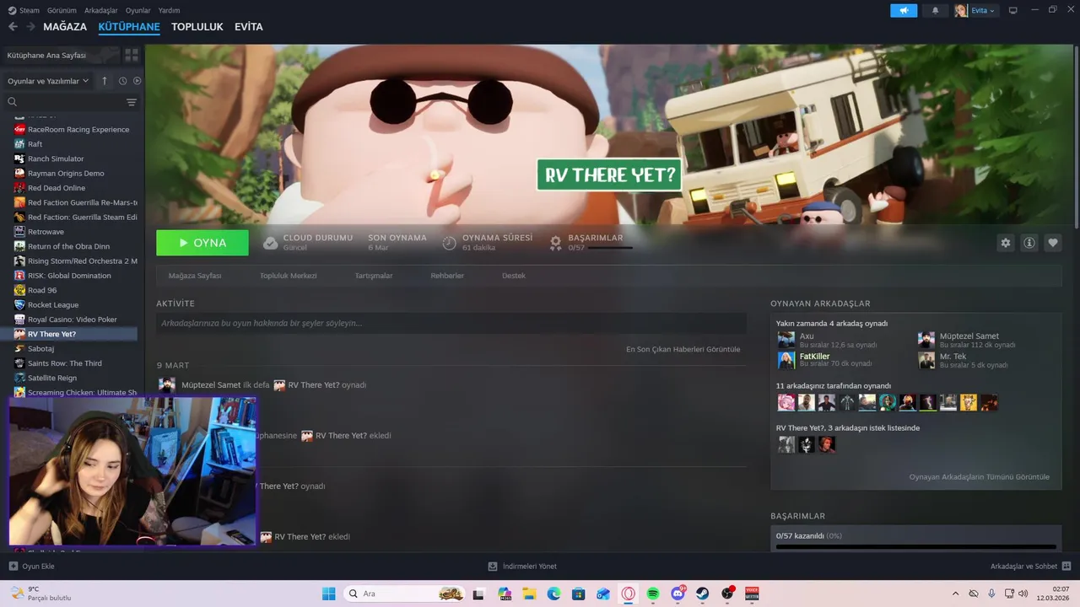Open the Yardım menu
1080x607 pixels.
pos(170,10)
